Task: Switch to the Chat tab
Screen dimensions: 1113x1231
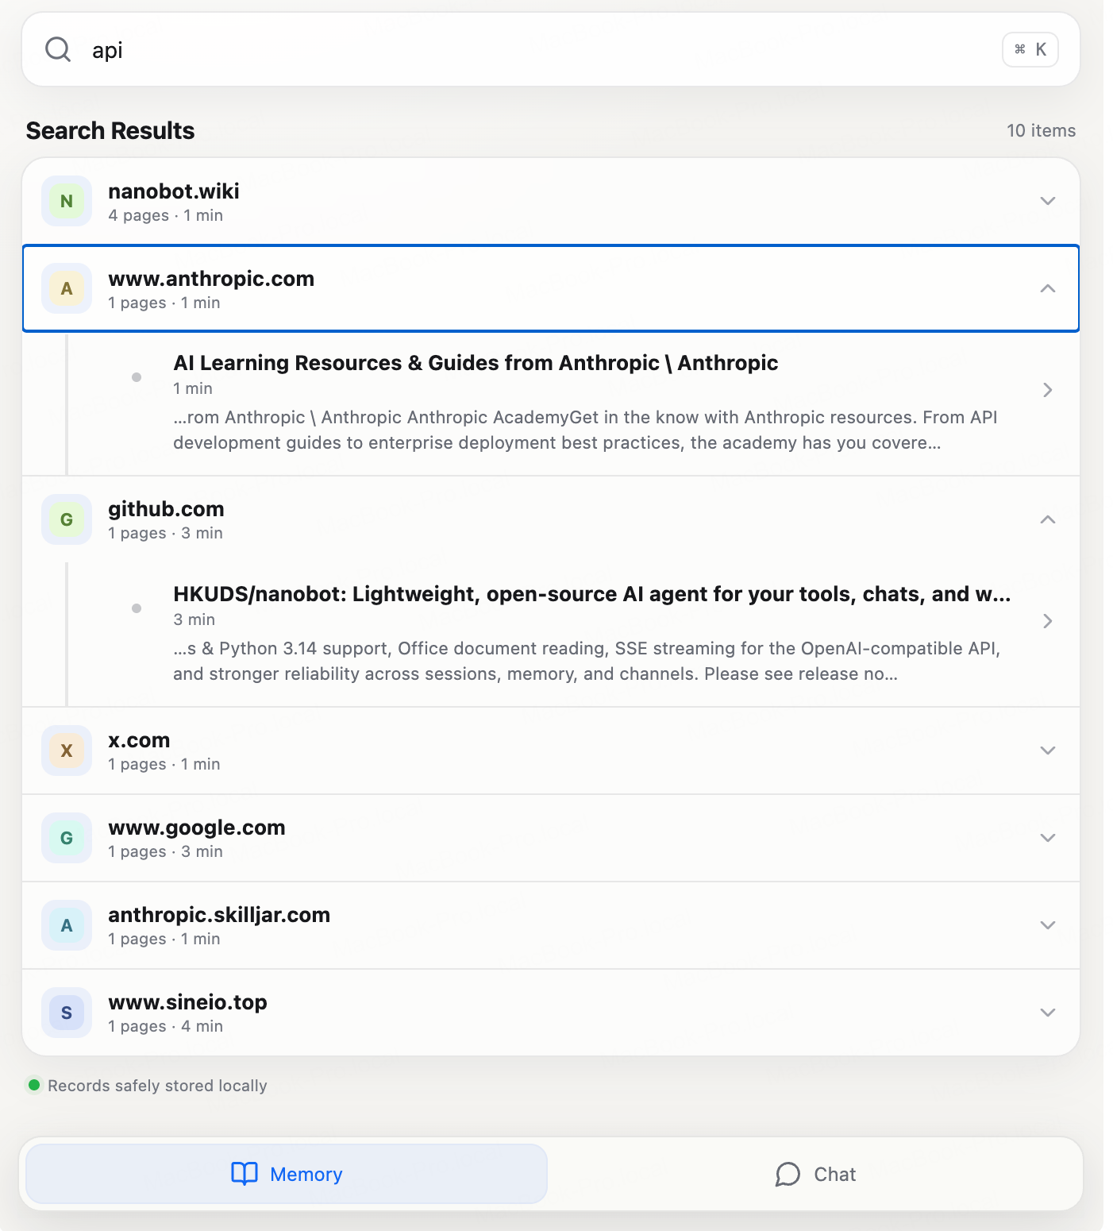Action: coord(815,1174)
